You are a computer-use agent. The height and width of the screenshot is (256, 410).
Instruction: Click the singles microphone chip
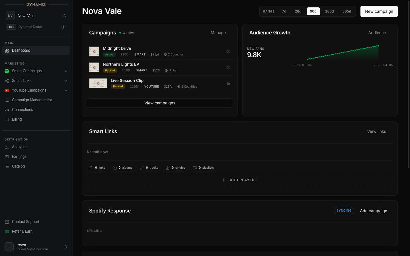point(175,168)
